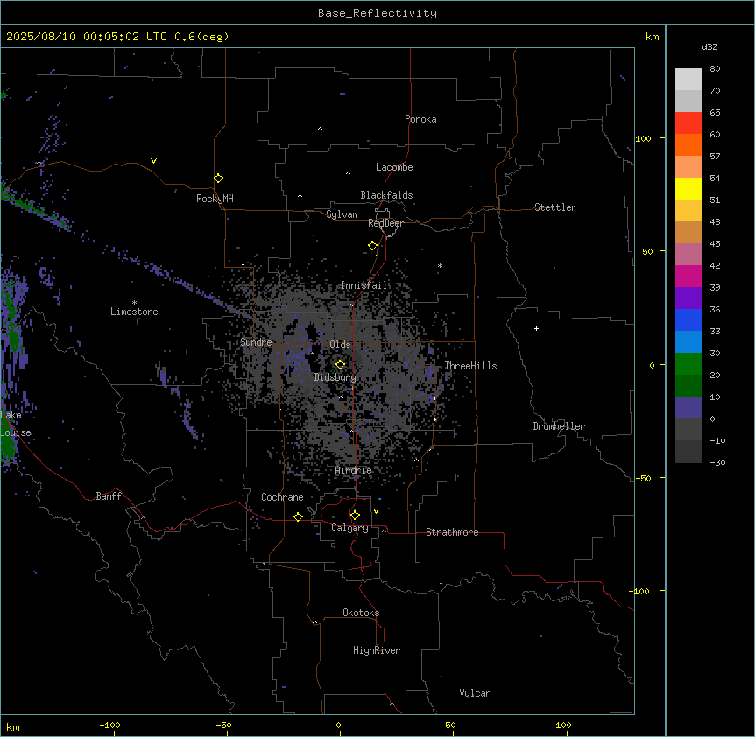Pick the red 65 dBZ legend swatch
Image resolution: width=755 pixels, height=737 pixels.
pyautogui.click(x=688, y=123)
